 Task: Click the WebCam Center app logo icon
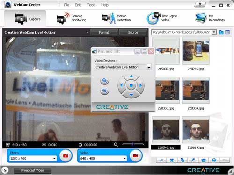[x=7, y=5]
